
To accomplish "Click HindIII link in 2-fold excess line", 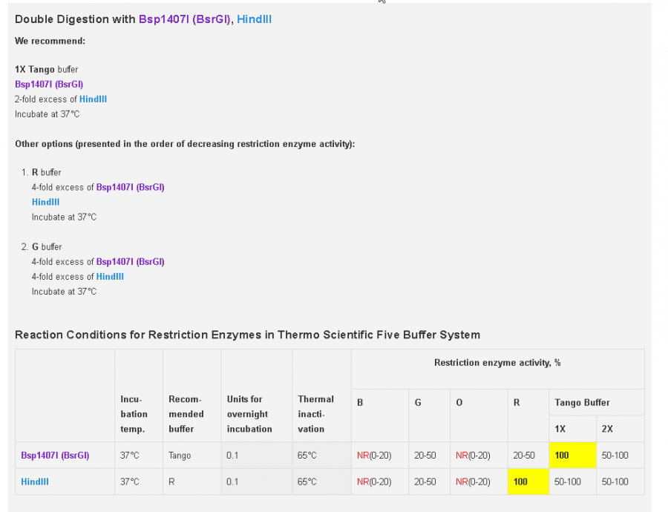I will pos(94,99).
